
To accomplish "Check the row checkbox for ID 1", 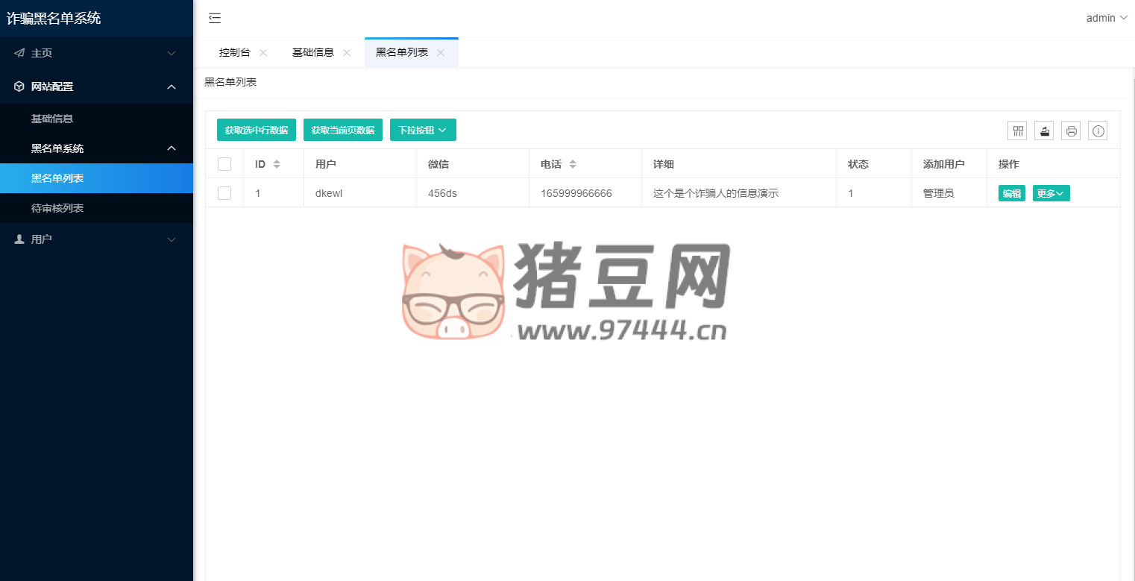I will tap(224, 193).
